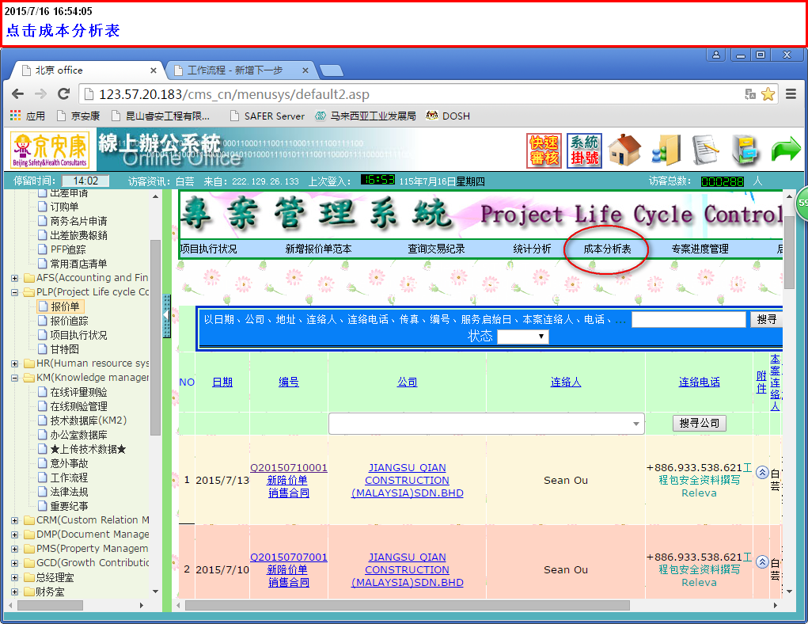Click the green arrow icon
The height and width of the screenshot is (624, 808).
pyautogui.click(x=785, y=150)
